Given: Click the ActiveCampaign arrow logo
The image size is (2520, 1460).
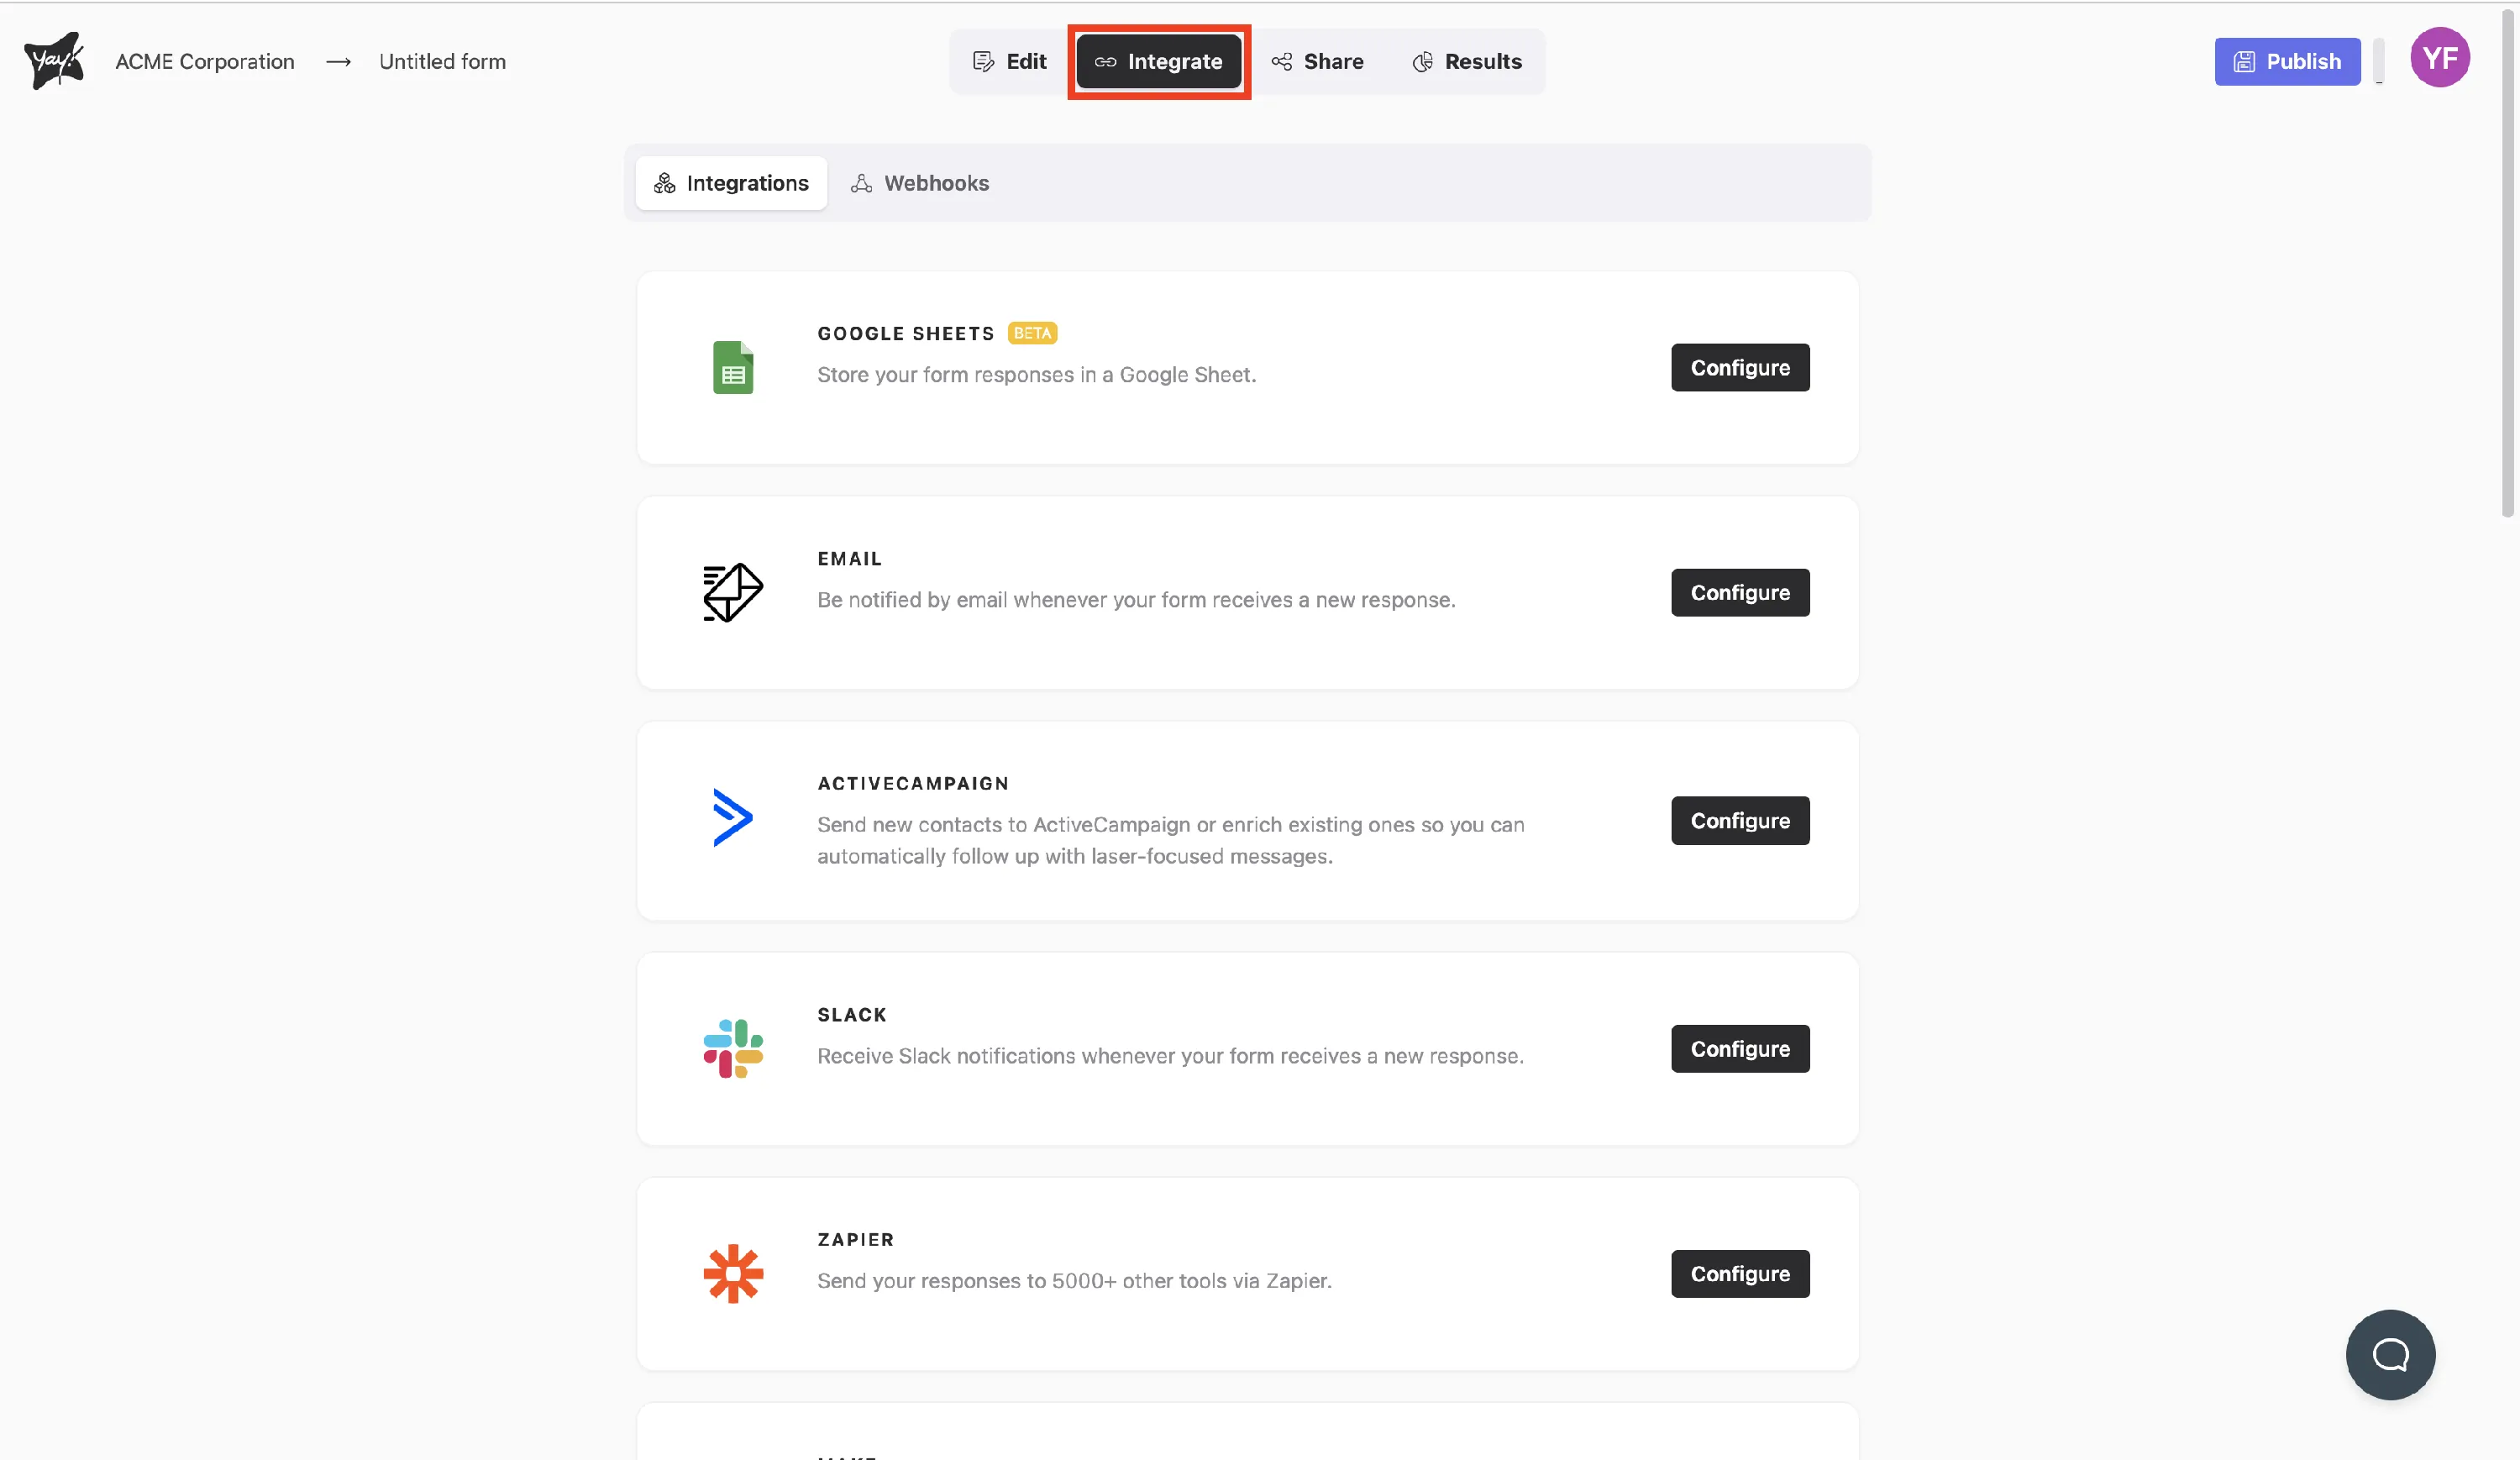Looking at the screenshot, I should point(733,818).
